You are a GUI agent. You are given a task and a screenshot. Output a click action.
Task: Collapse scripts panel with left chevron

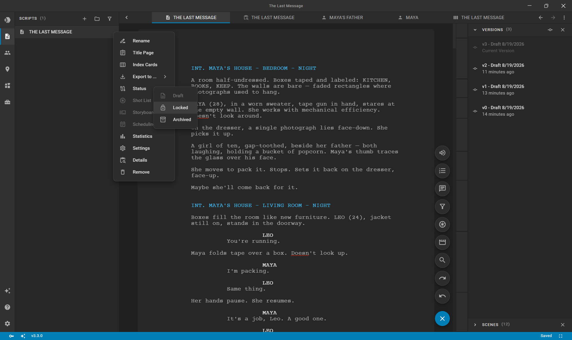[x=127, y=18]
